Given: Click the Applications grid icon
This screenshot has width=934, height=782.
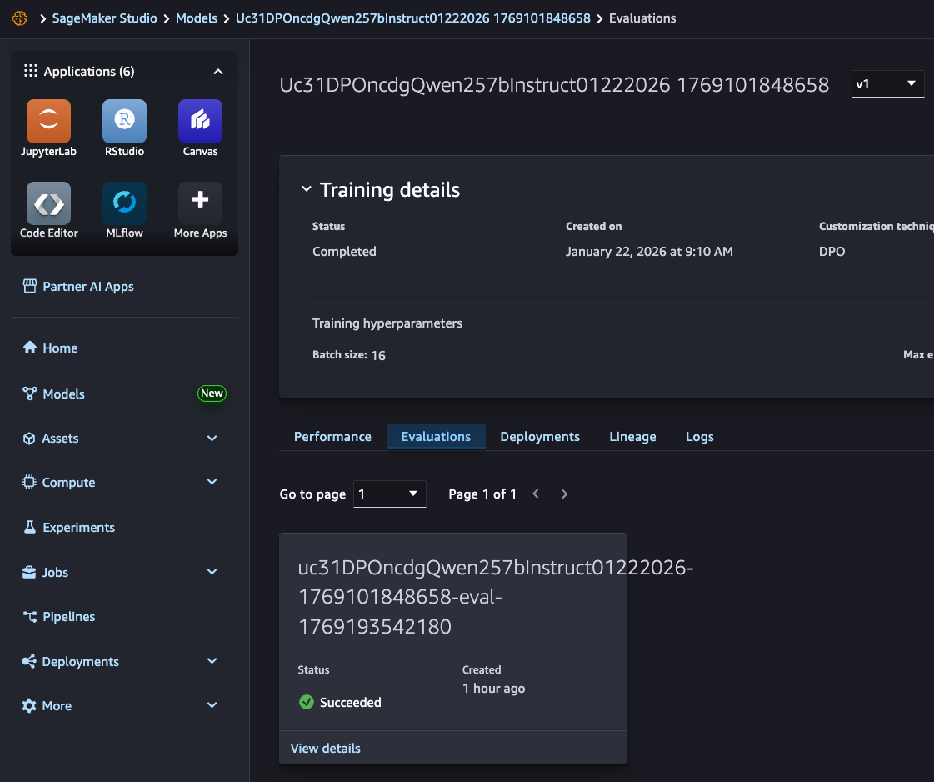Looking at the screenshot, I should [30, 71].
